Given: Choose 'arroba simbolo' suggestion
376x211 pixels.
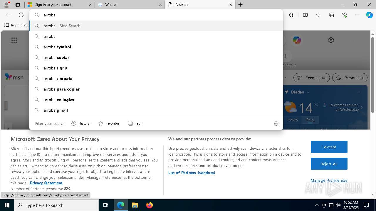Looking at the screenshot, I should coord(156,79).
